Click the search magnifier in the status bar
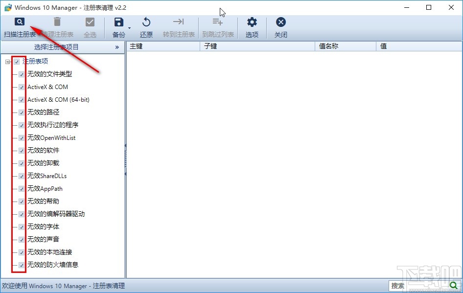 454,286
